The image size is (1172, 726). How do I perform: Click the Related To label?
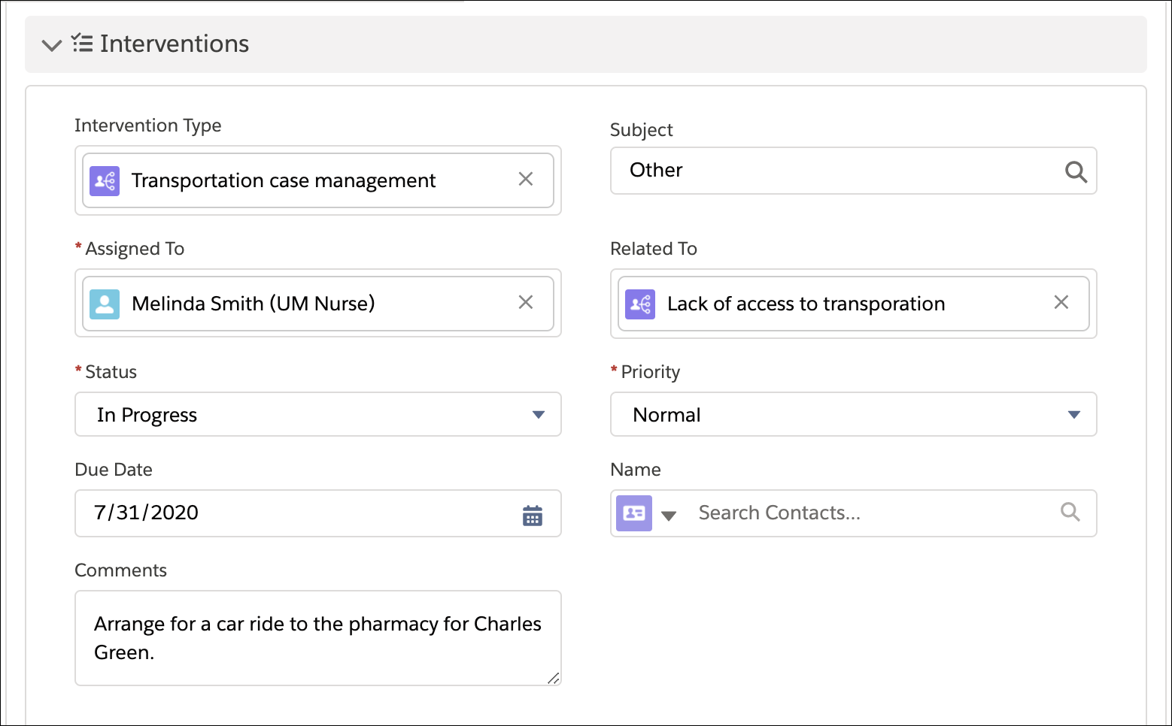654,249
